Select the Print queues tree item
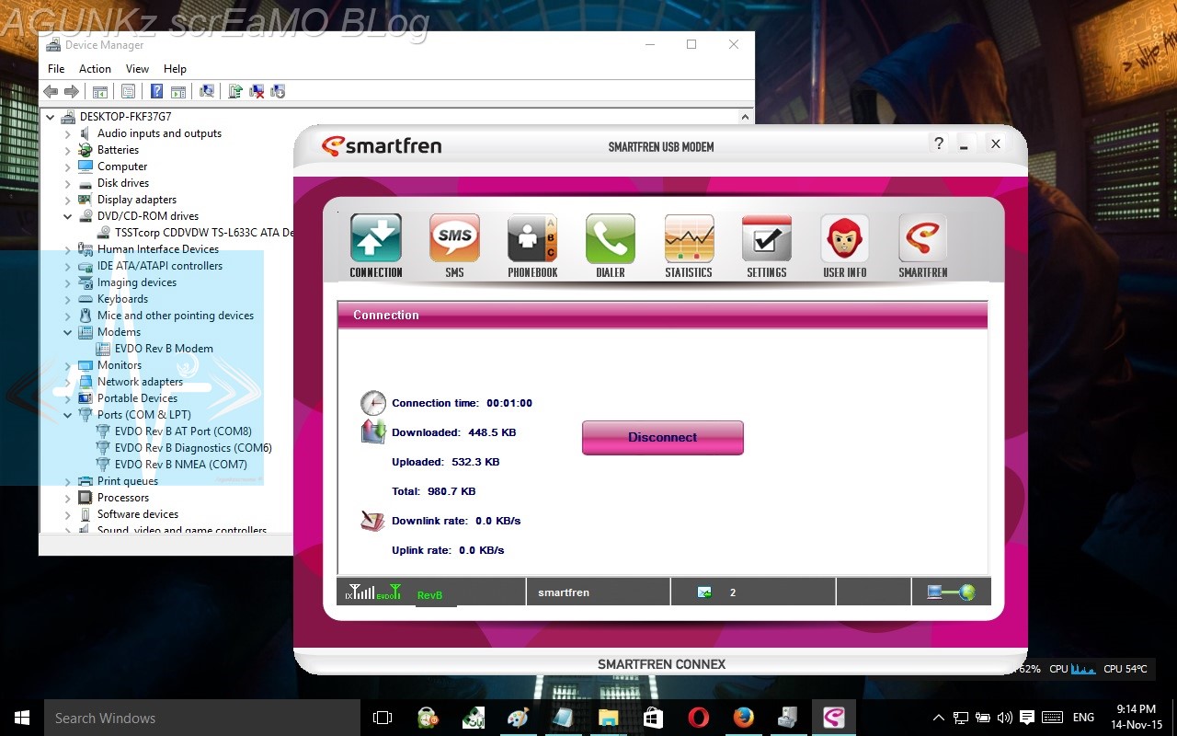Viewport: 1177px width, 736px height. tap(128, 481)
